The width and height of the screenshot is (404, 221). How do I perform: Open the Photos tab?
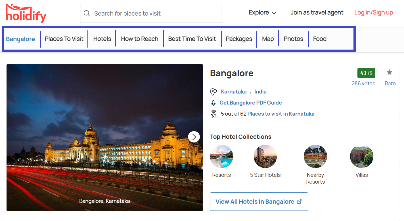pos(294,39)
